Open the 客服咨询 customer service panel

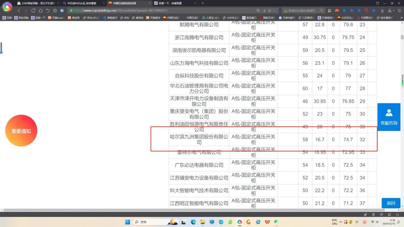(389, 117)
